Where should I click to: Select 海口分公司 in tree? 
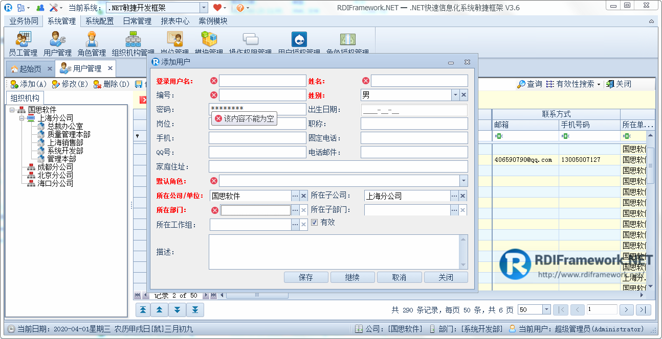pos(55,183)
